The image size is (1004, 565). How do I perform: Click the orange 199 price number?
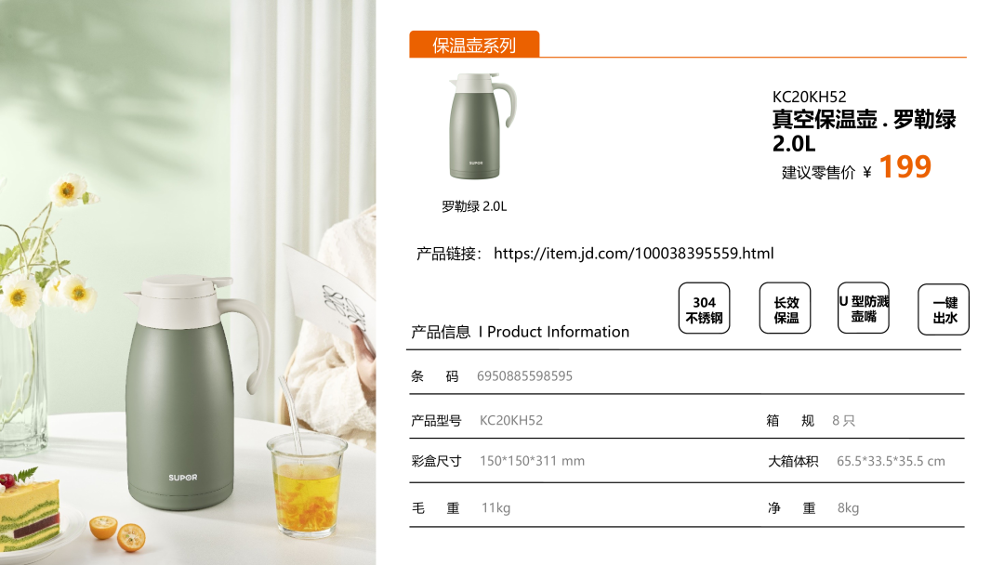(905, 167)
